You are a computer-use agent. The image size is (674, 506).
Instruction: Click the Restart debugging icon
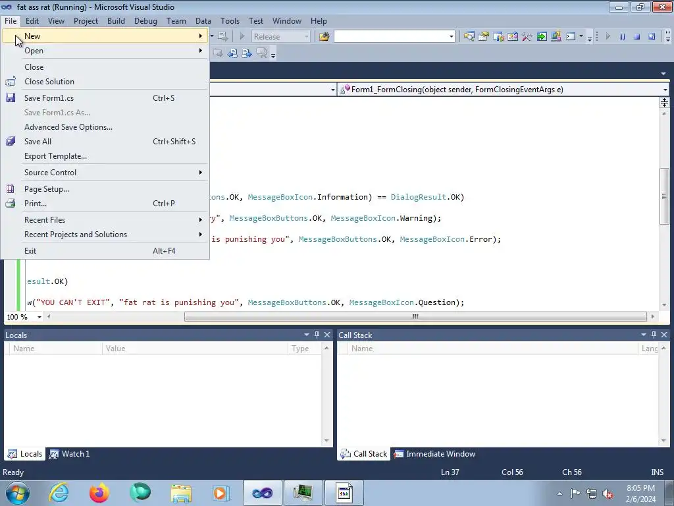(652, 37)
